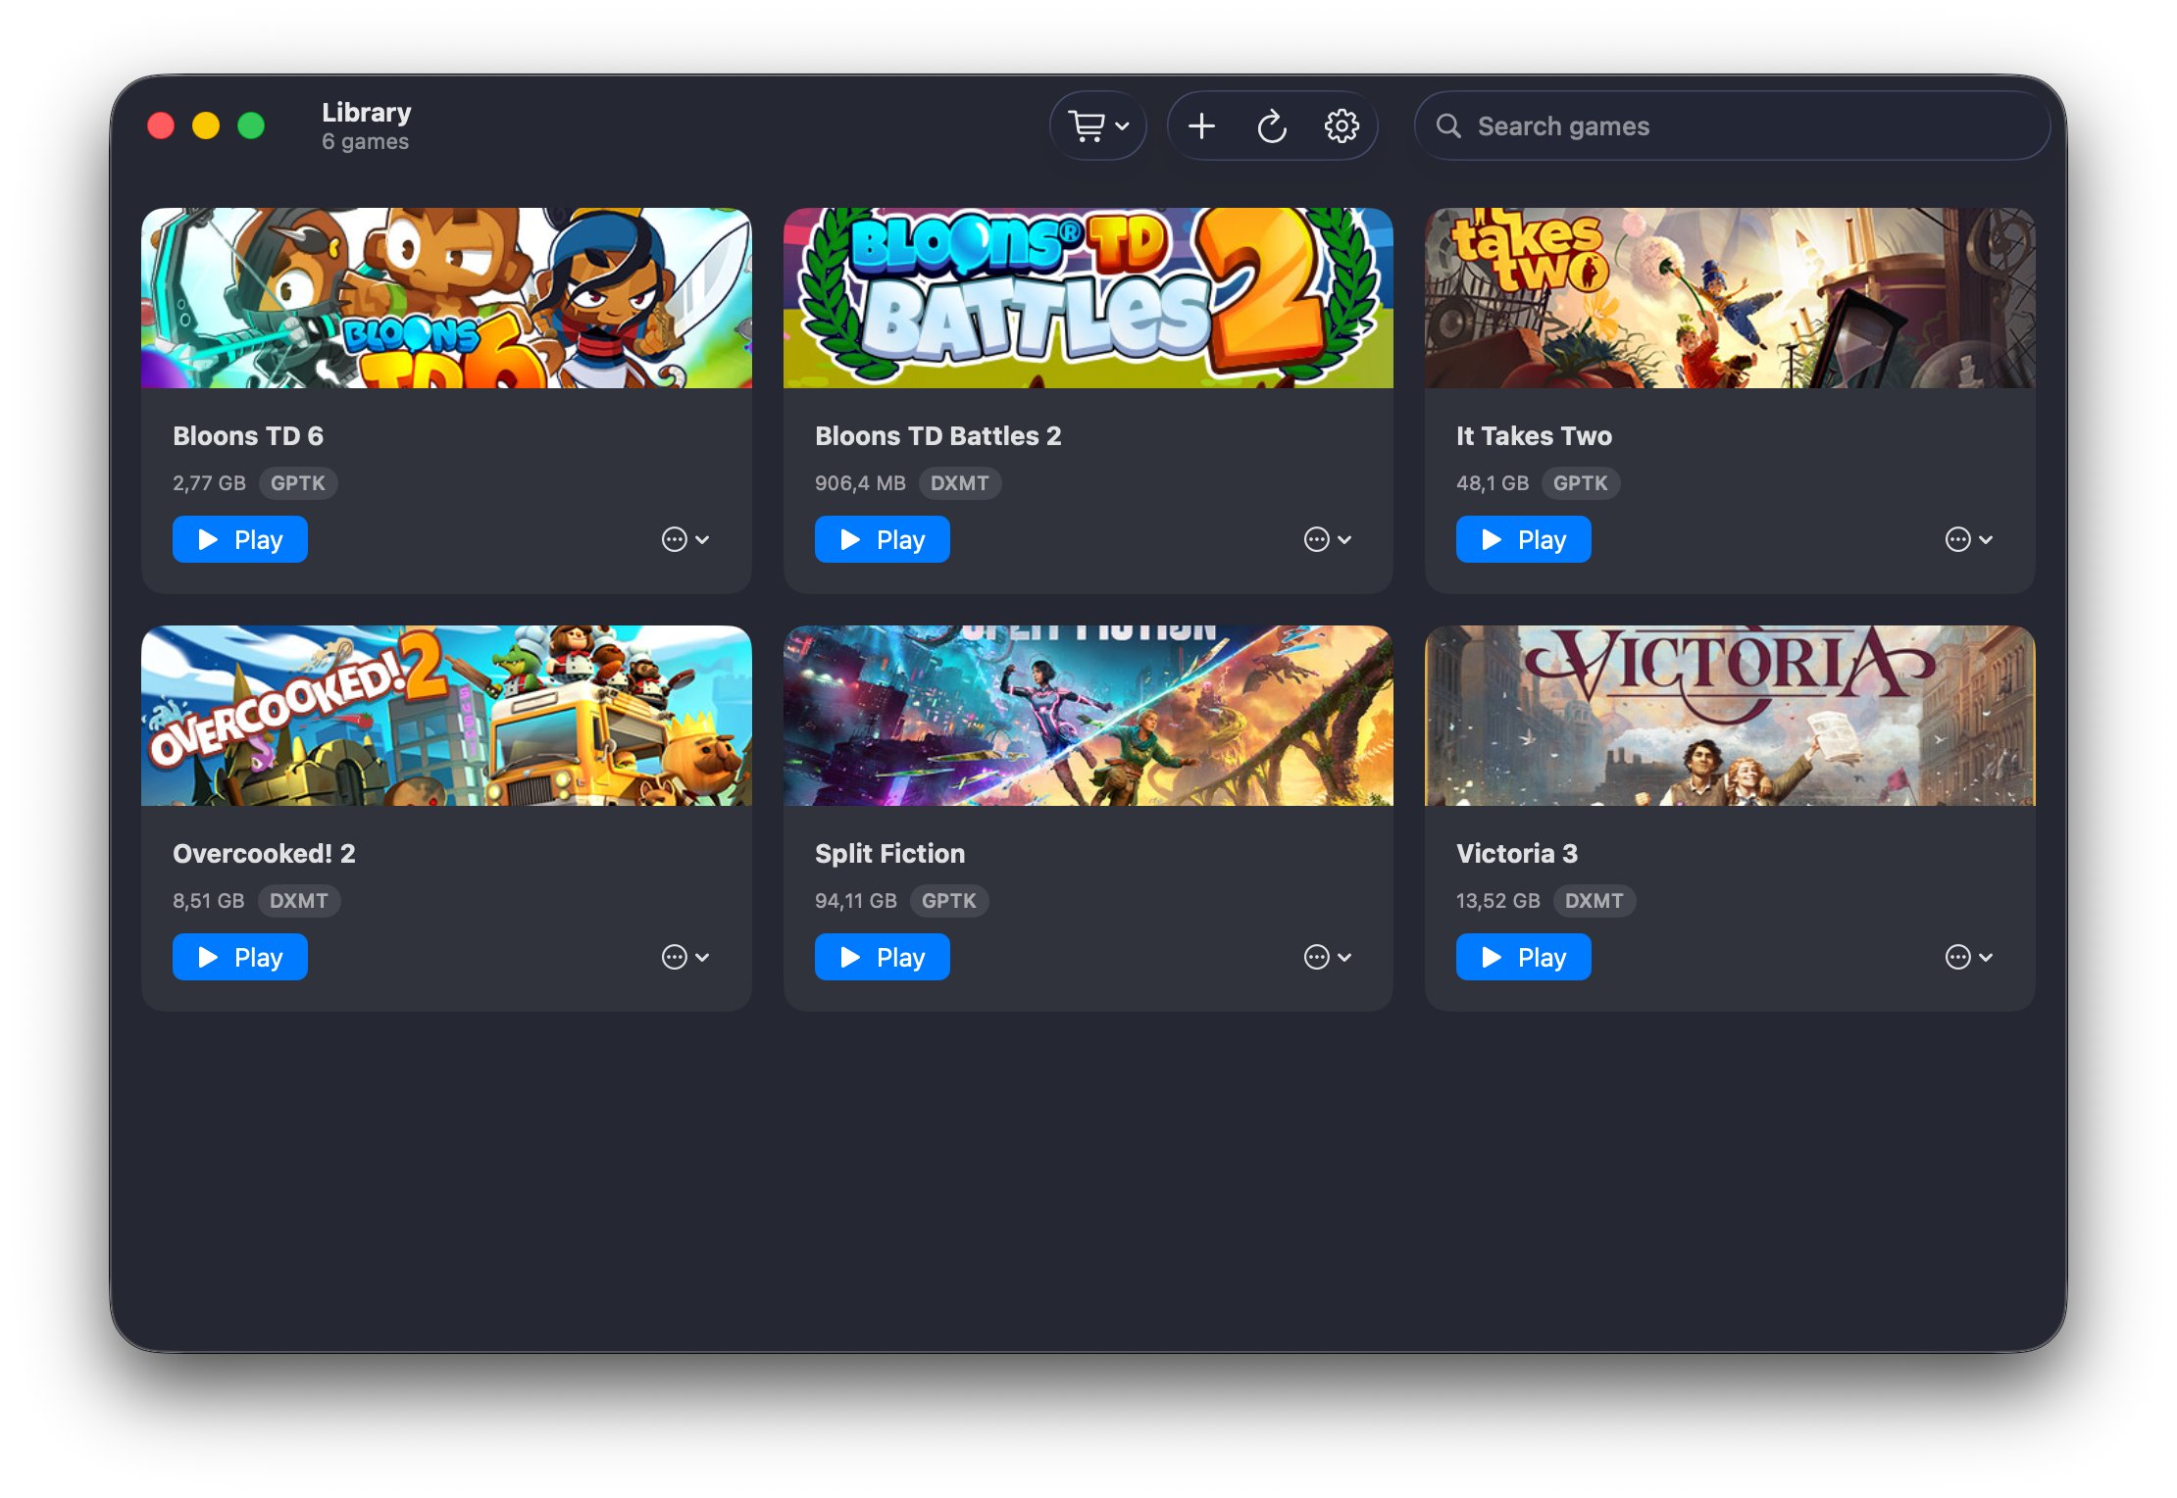Click DXMT badge on Bloons TD Battles 2
The width and height of the screenshot is (2177, 1498).
pos(960,483)
